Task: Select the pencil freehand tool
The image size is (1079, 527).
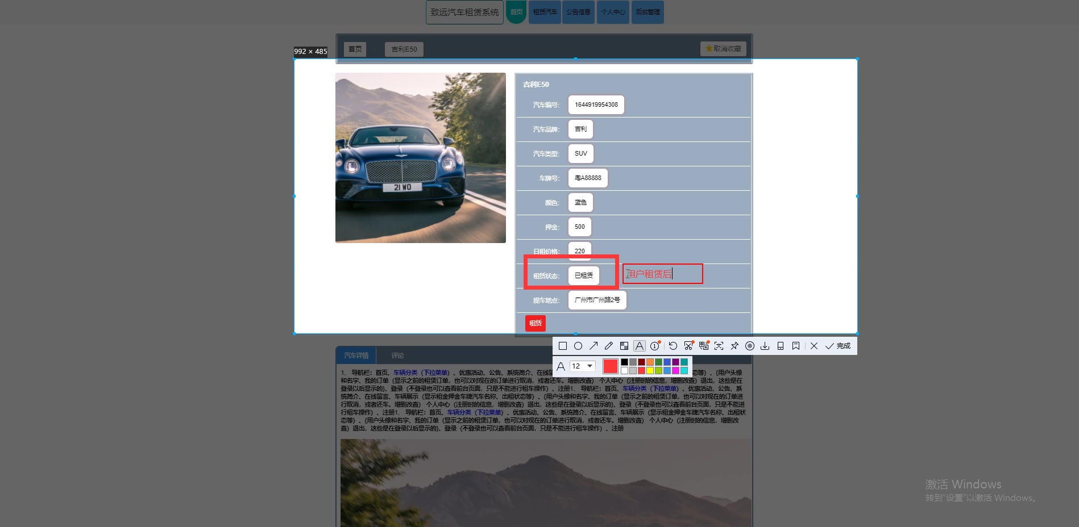Action: click(609, 346)
